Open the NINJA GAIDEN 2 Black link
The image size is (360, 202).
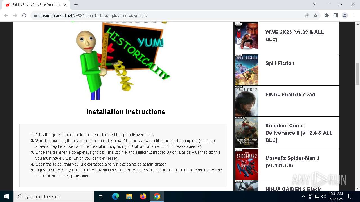(293, 189)
